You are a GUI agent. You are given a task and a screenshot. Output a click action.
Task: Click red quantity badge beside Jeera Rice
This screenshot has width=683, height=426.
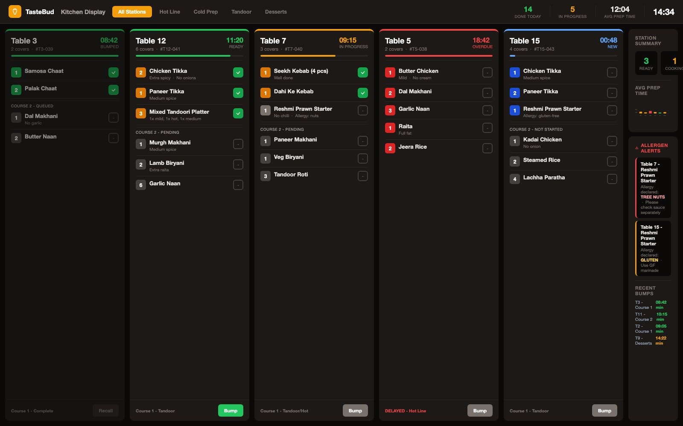tap(390, 148)
